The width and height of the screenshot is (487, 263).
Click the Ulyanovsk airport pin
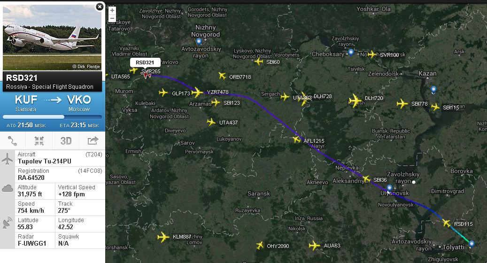(x=389, y=188)
